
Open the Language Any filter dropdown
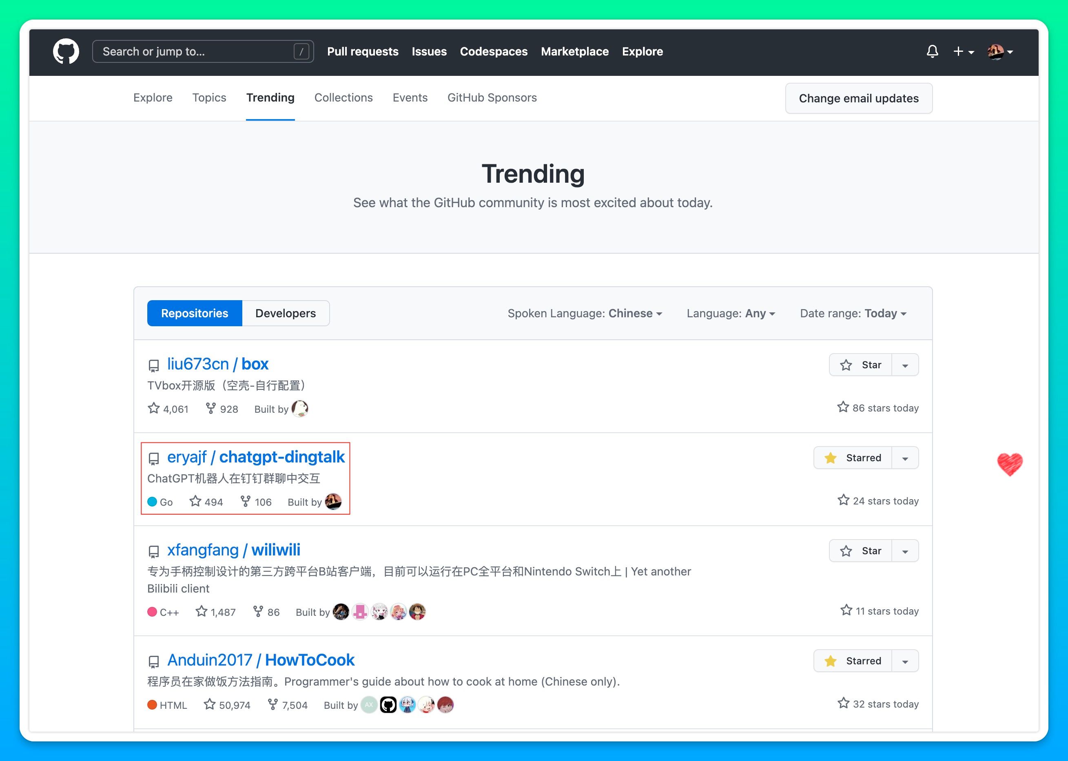click(731, 314)
